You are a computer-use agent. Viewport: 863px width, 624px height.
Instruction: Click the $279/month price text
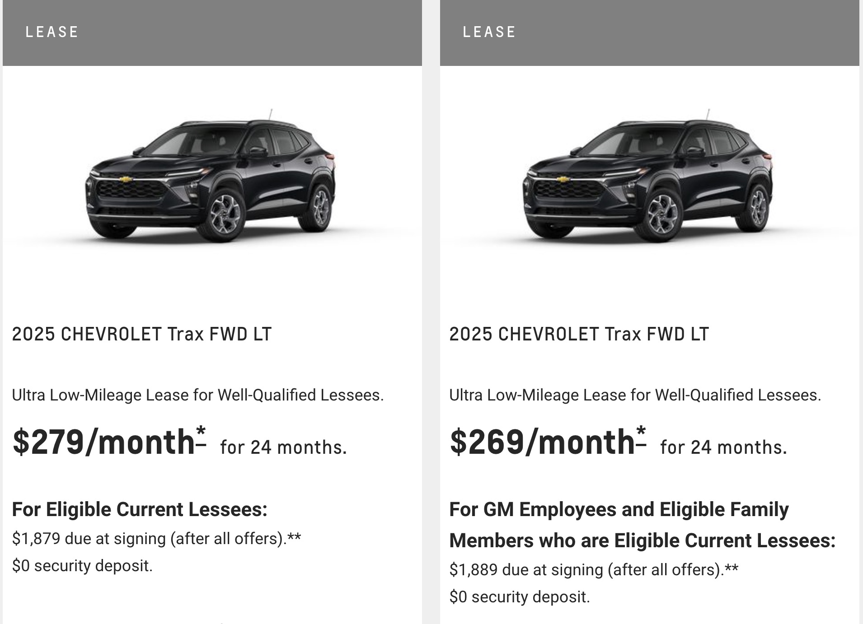(x=104, y=442)
